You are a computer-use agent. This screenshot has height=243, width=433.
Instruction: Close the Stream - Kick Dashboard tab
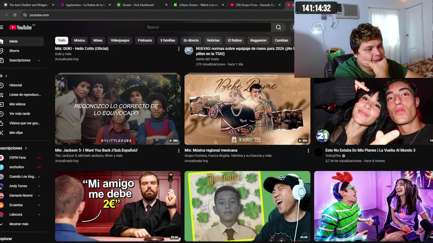(166, 5)
